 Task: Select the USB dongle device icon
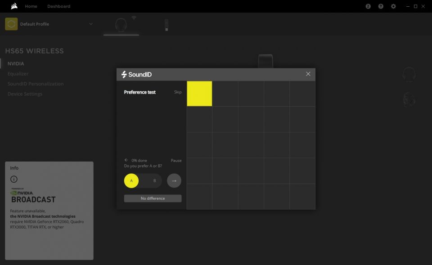pos(166,25)
